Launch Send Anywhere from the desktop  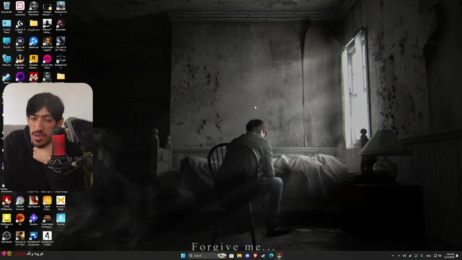point(20,9)
